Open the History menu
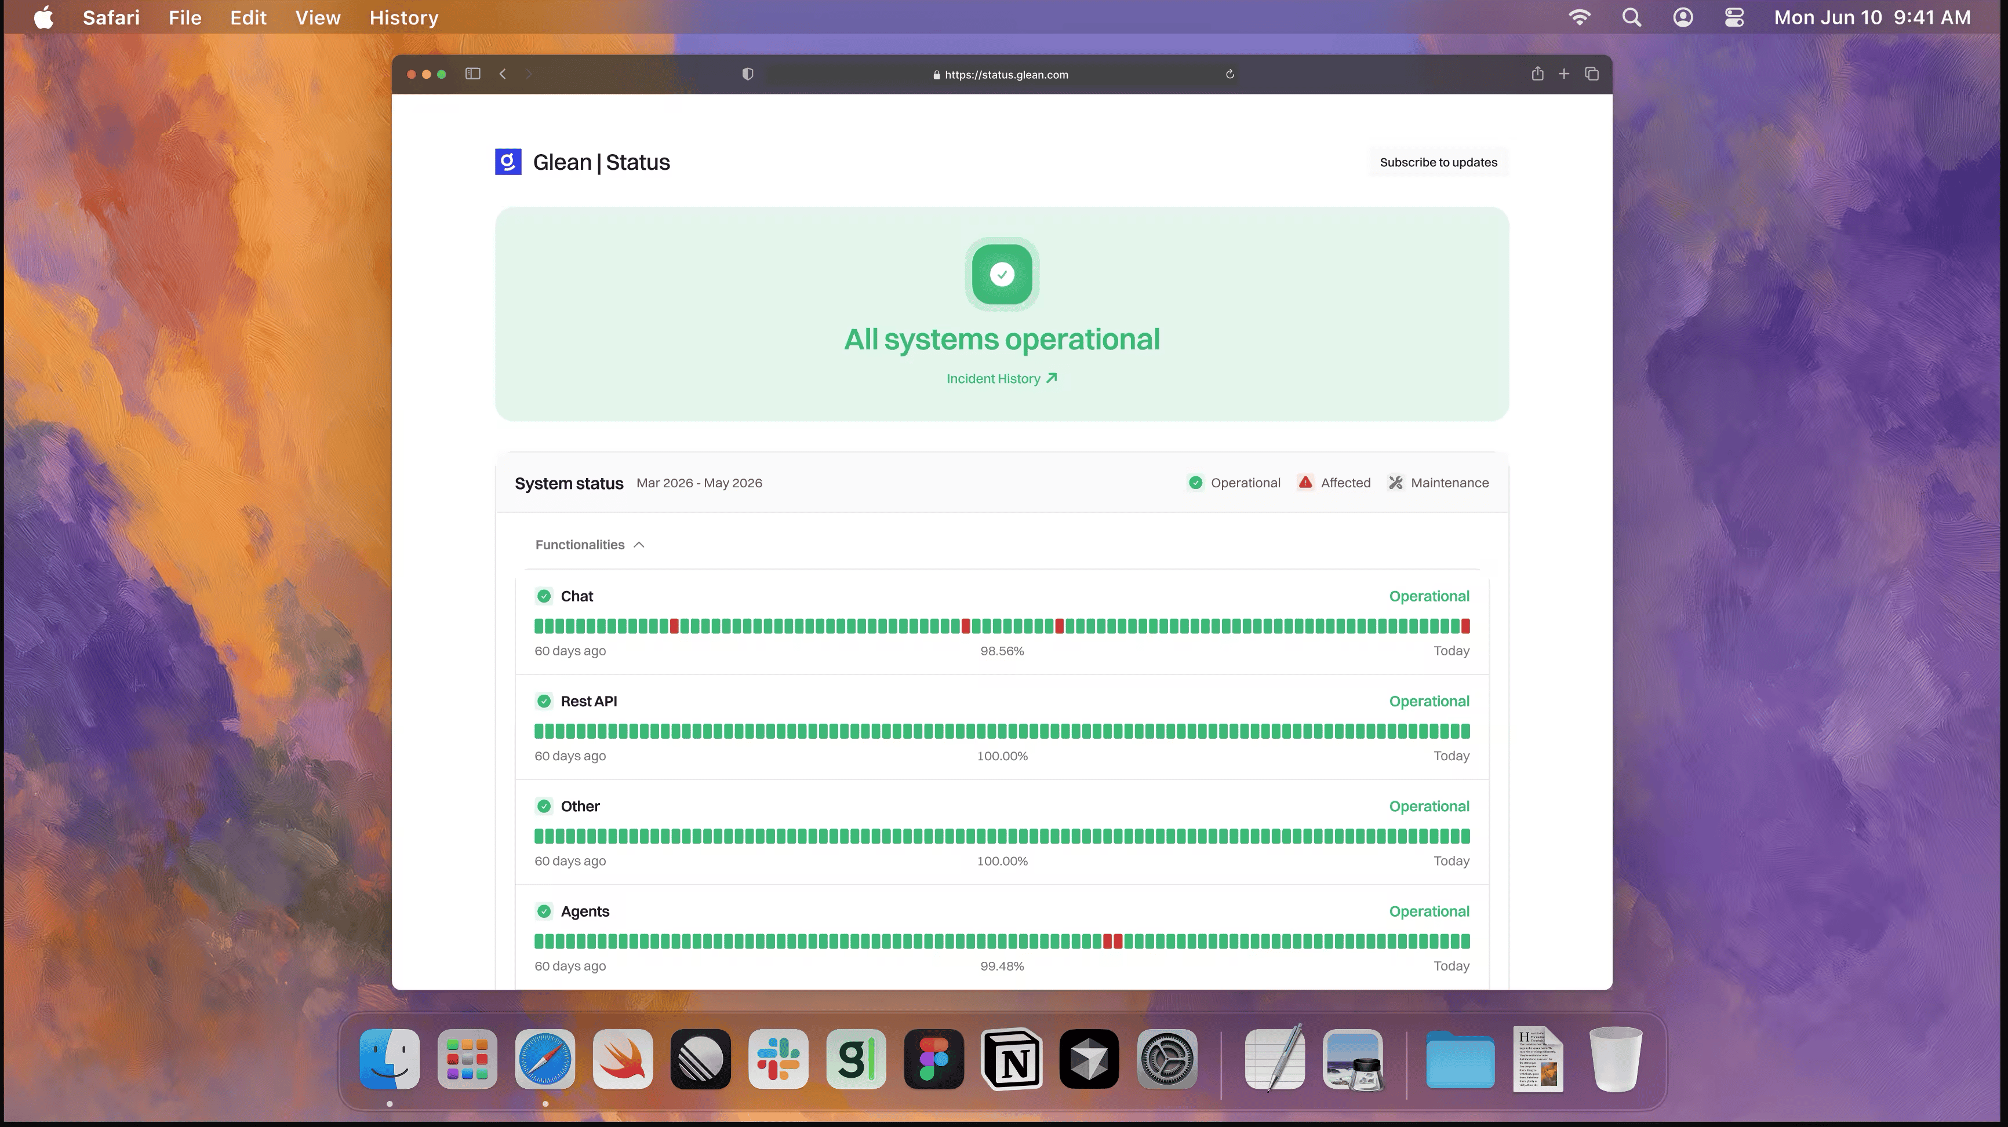2008x1127 pixels. [404, 17]
